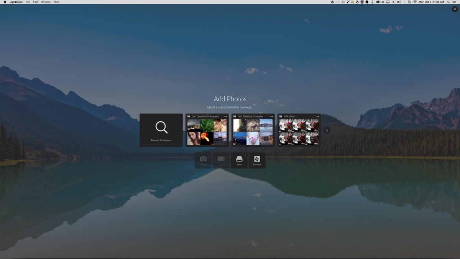This screenshot has height=259, width=460.
Task: Open options for DxO OpticsPro 10 Samples
Action: tap(225, 116)
